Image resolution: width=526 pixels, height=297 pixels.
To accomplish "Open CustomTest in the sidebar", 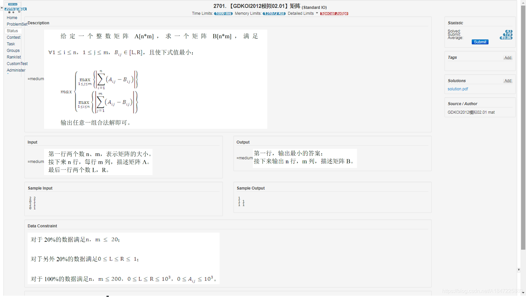I will tap(17, 64).
